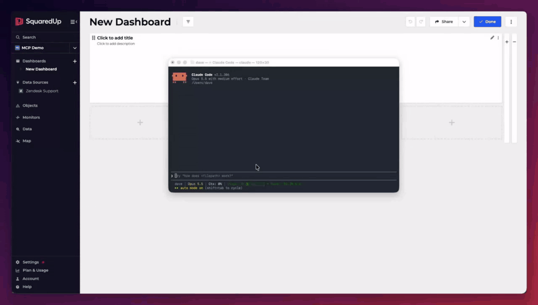The width and height of the screenshot is (538, 305).
Task: Click to add tile description
Action: 116,44
